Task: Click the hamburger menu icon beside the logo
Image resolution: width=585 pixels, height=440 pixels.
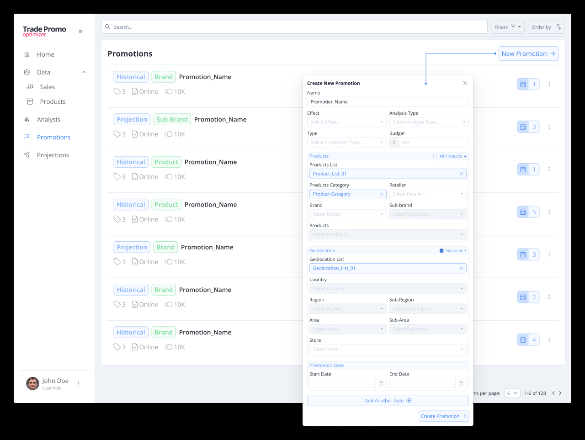Action: coord(80,32)
